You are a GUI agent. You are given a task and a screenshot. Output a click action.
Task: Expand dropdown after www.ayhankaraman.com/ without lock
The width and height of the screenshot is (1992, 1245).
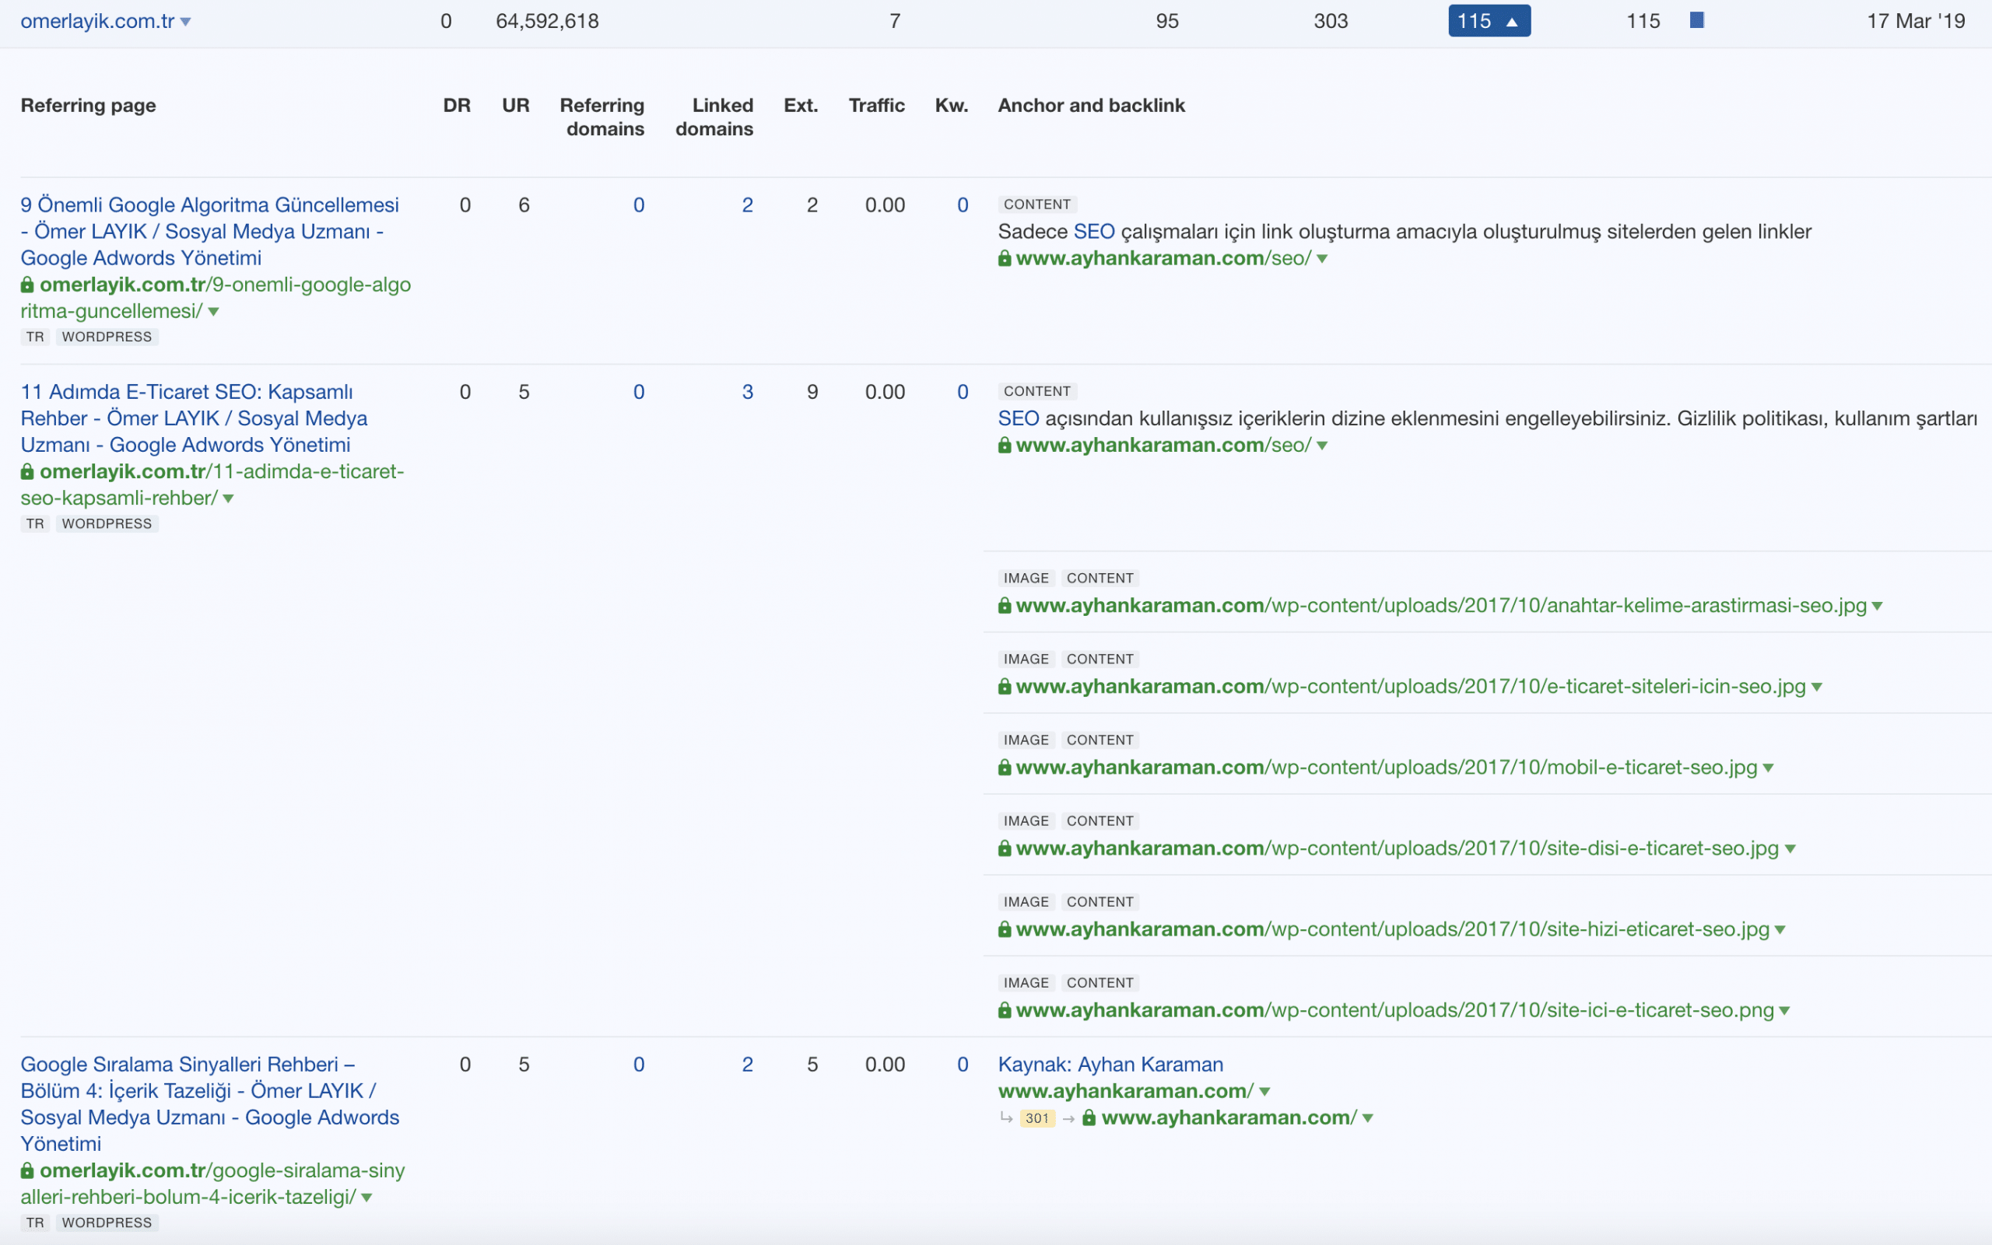1264,1093
